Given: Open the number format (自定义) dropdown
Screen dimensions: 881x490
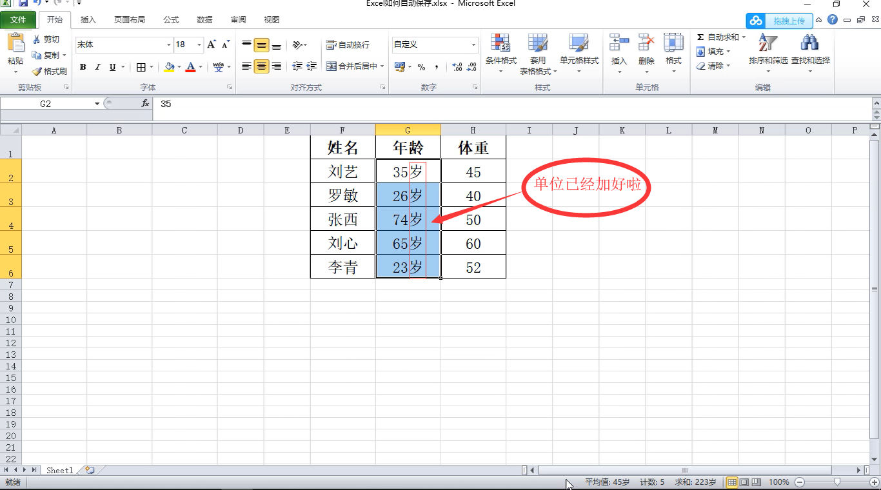Looking at the screenshot, I should 473,44.
